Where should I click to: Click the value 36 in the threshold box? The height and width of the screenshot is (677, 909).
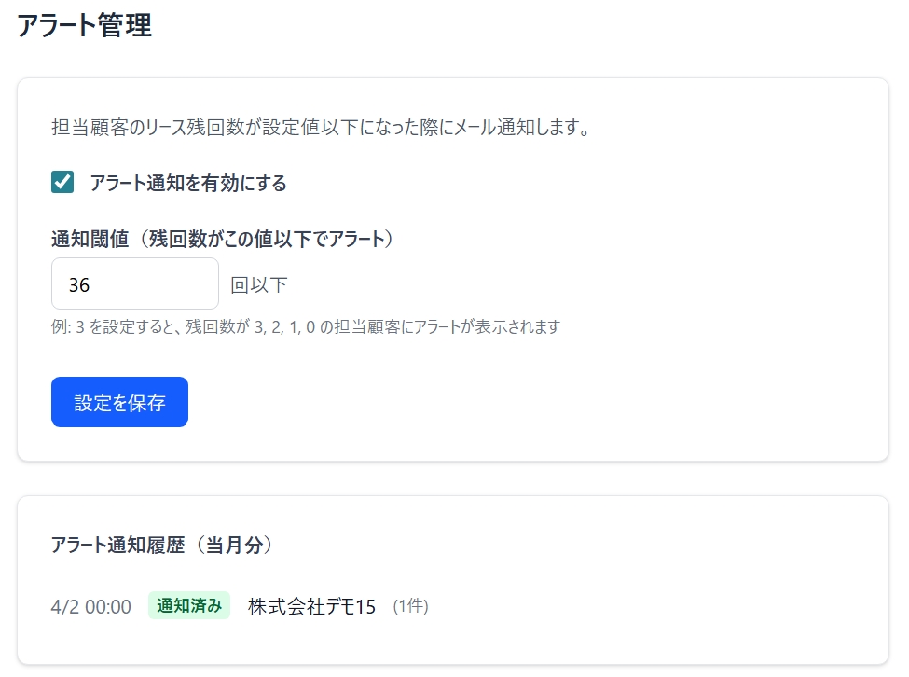(76, 283)
